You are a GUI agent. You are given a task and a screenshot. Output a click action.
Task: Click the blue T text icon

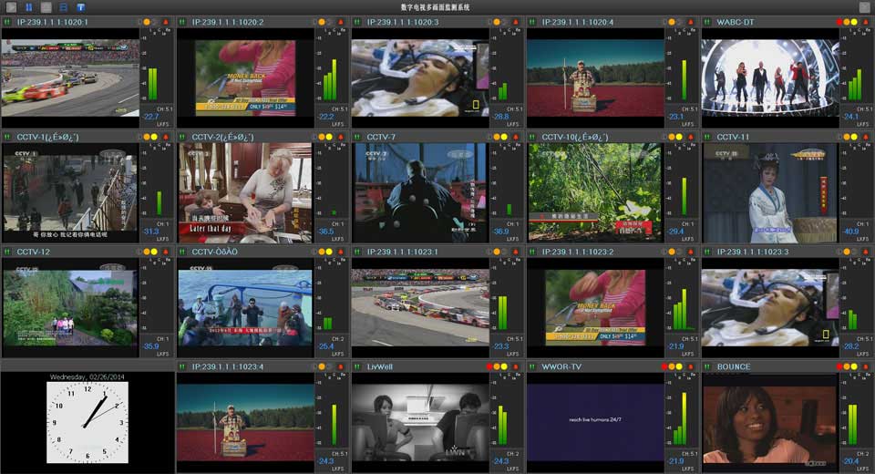[80, 7]
